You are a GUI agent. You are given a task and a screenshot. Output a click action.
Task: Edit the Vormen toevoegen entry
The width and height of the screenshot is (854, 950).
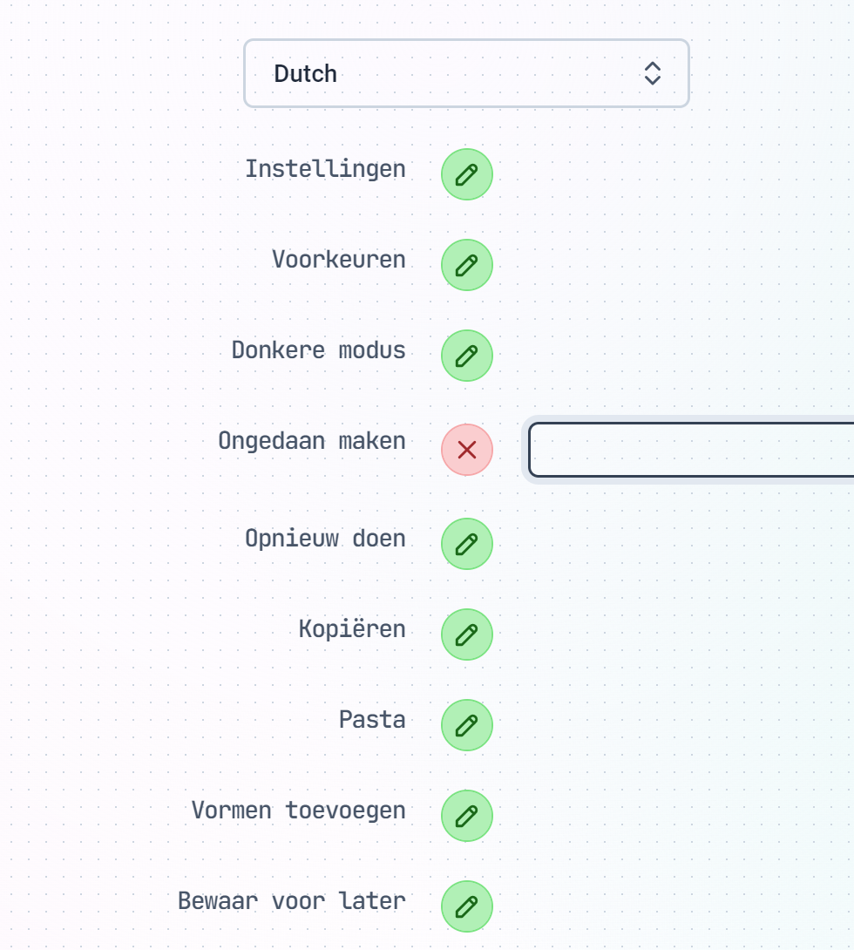pyautogui.click(x=466, y=816)
